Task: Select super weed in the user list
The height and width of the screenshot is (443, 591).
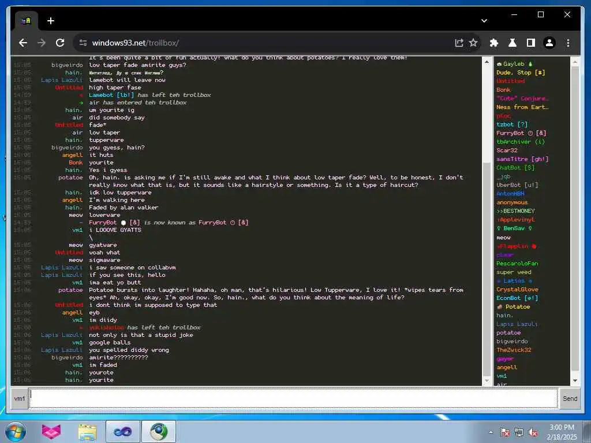Action: pos(514,272)
